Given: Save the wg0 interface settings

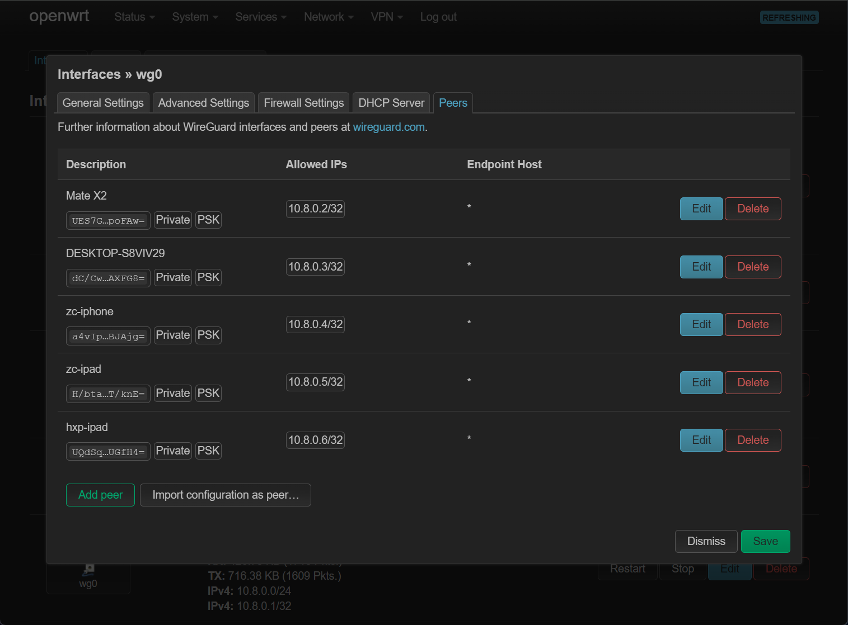Looking at the screenshot, I should point(765,541).
